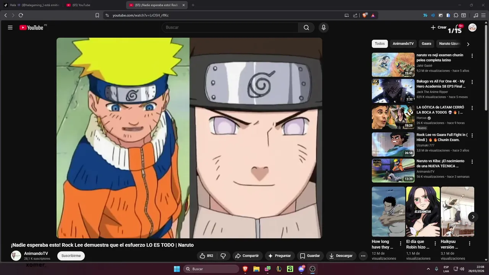Show hidden system tray icons chevron

pyautogui.click(x=428, y=269)
